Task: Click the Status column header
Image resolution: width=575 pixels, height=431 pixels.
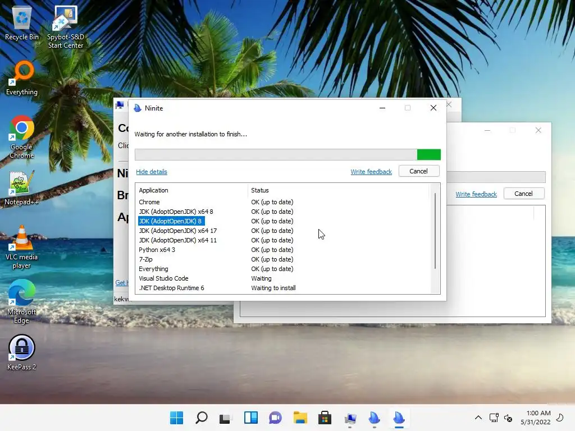Action: [338, 190]
